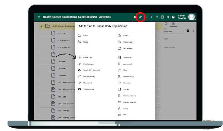223x131 pixels.
Task: Open the Resources folder dropdown
Action: (174, 31)
